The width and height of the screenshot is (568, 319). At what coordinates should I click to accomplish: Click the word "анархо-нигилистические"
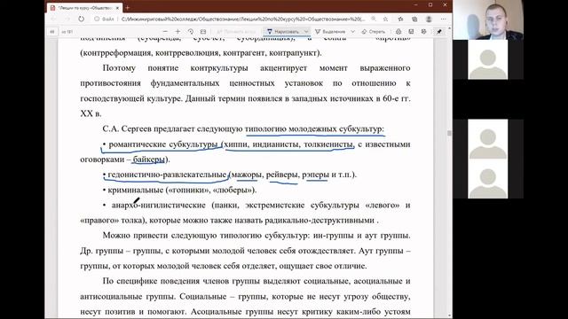159,205
